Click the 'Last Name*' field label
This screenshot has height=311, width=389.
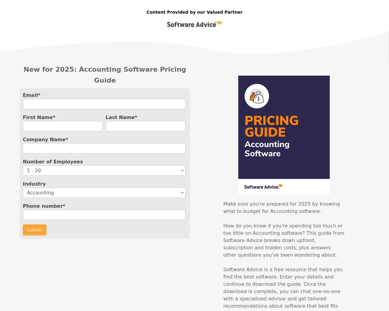pos(122,117)
